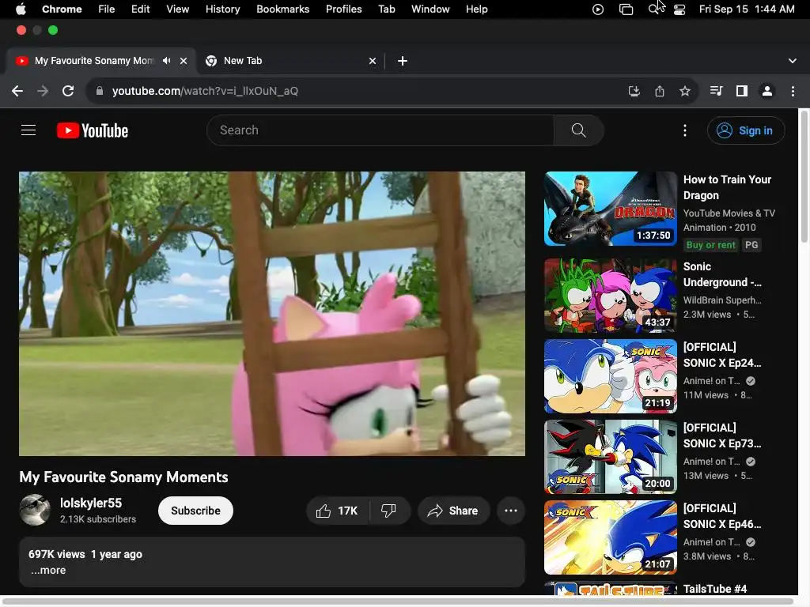Screen dimensions: 810x607
Task: Click 'WildBrain Superh...' channel name
Action: click(x=722, y=300)
